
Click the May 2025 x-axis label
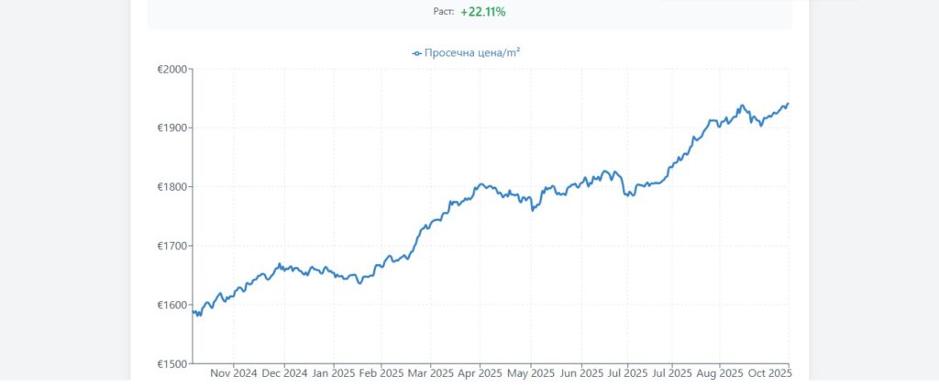[530, 374]
